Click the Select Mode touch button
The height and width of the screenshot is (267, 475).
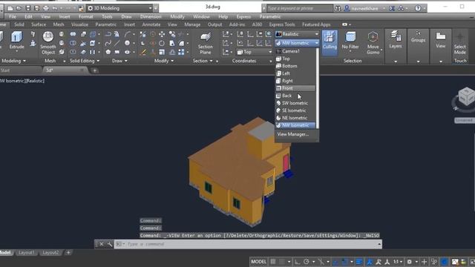[x=459, y=44]
